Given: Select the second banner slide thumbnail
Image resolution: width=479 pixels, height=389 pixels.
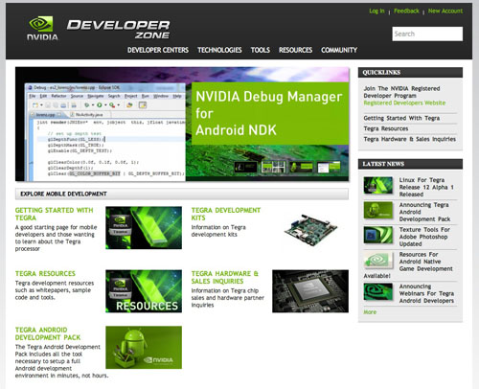Looking at the screenshot, I should coord(273,167).
